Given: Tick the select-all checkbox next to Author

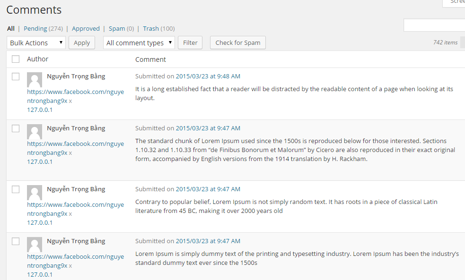Looking at the screenshot, I should click(x=16, y=59).
